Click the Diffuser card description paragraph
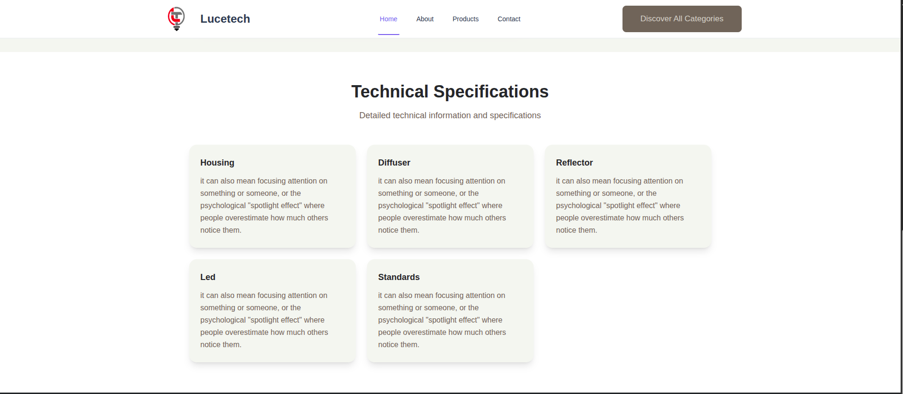The height and width of the screenshot is (394, 903). [442, 206]
